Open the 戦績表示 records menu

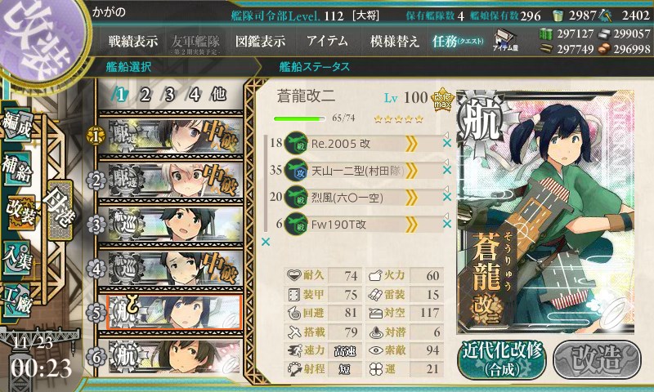(133, 41)
